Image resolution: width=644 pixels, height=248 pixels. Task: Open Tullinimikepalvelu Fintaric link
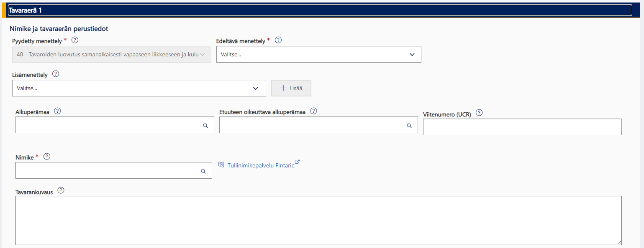tap(260, 165)
